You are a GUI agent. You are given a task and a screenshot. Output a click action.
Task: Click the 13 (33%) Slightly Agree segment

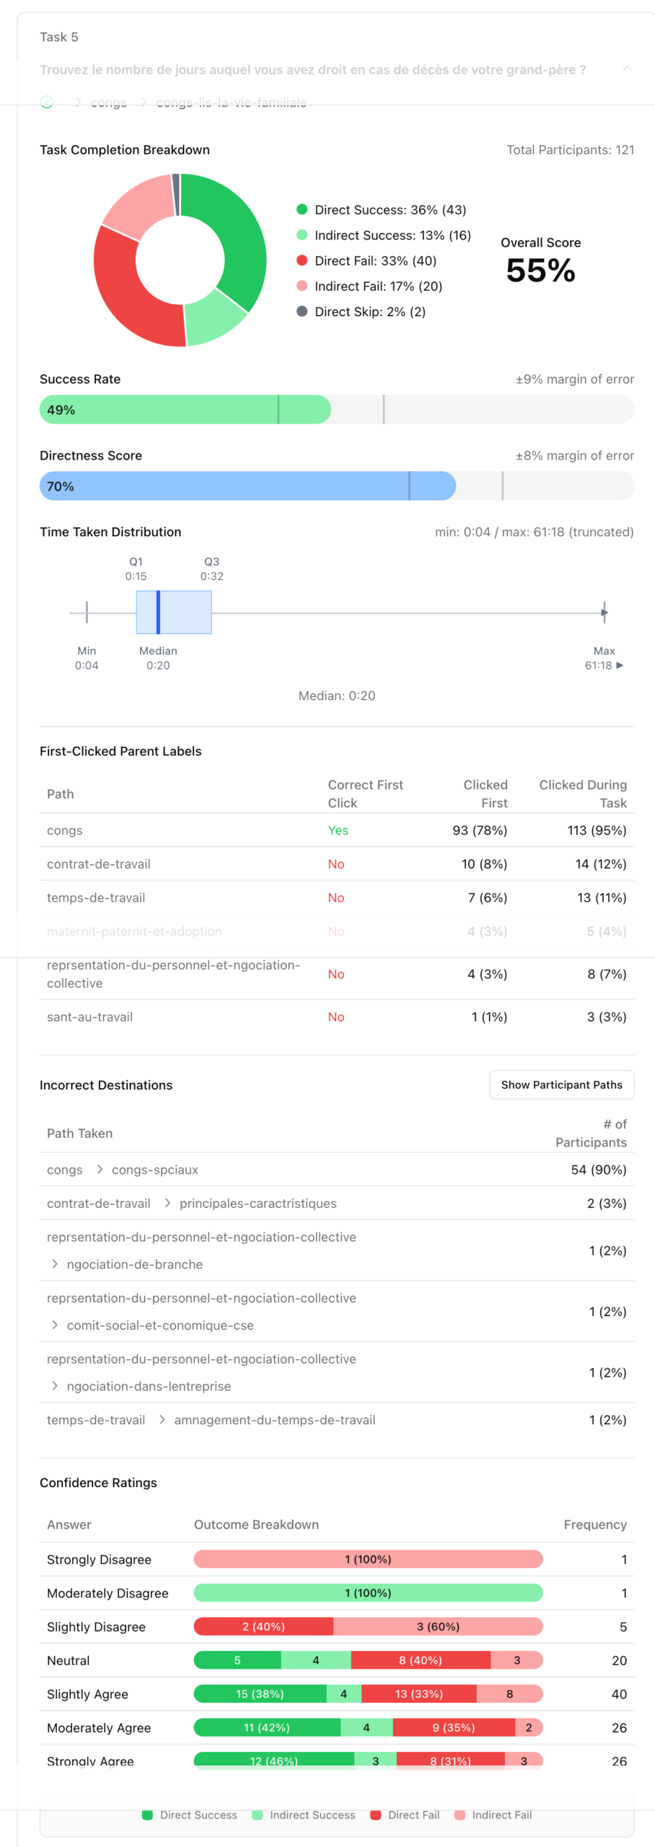click(x=418, y=1694)
